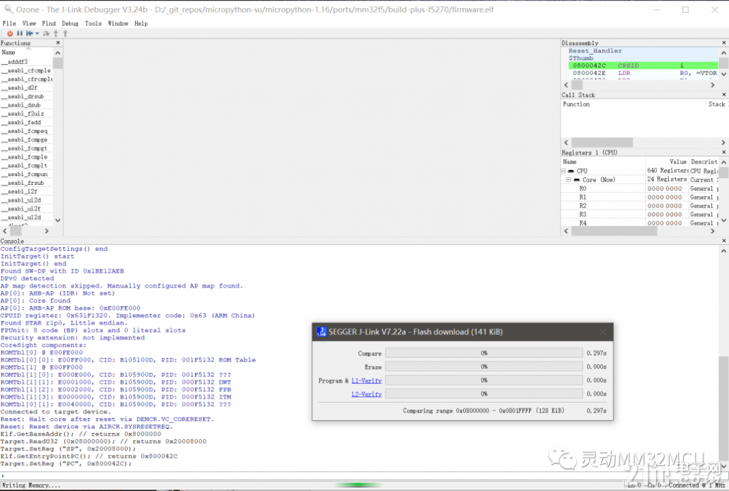Click the blue reset program icon
The image size is (729, 491).
pyautogui.click(x=29, y=33)
